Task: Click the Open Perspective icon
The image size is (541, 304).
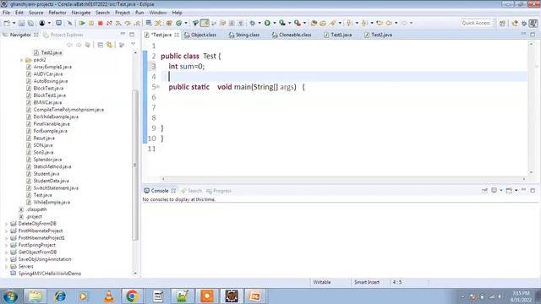Action: 502,23
